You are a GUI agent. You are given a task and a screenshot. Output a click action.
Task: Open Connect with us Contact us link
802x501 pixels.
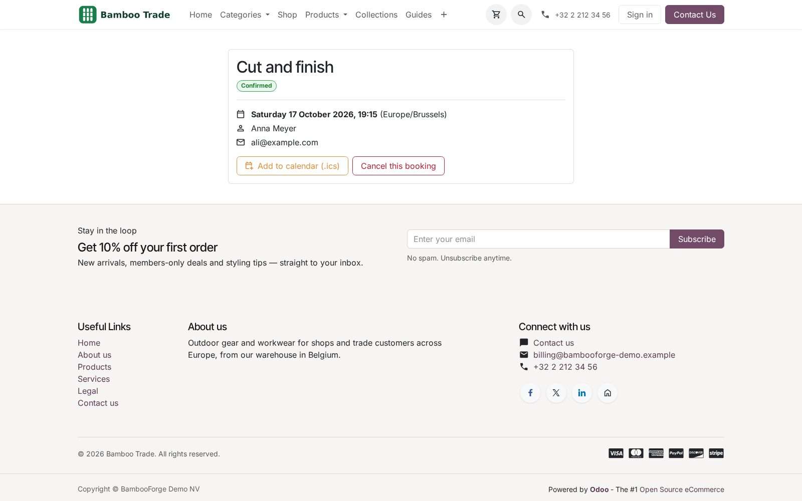pyautogui.click(x=553, y=343)
